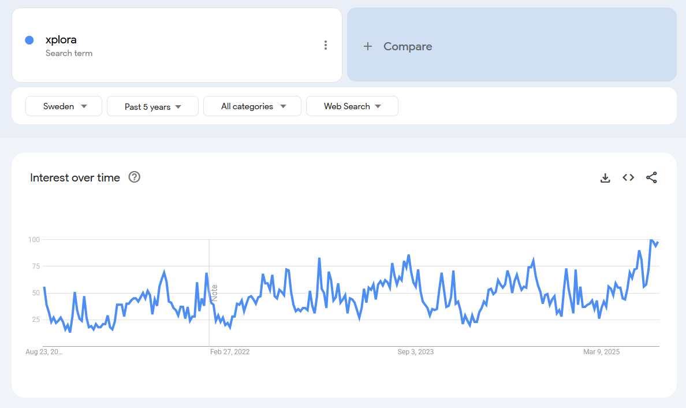This screenshot has height=408, width=686.
Task: Click the Sep 3, 2023 axis date label
Action: tap(416, 352)
